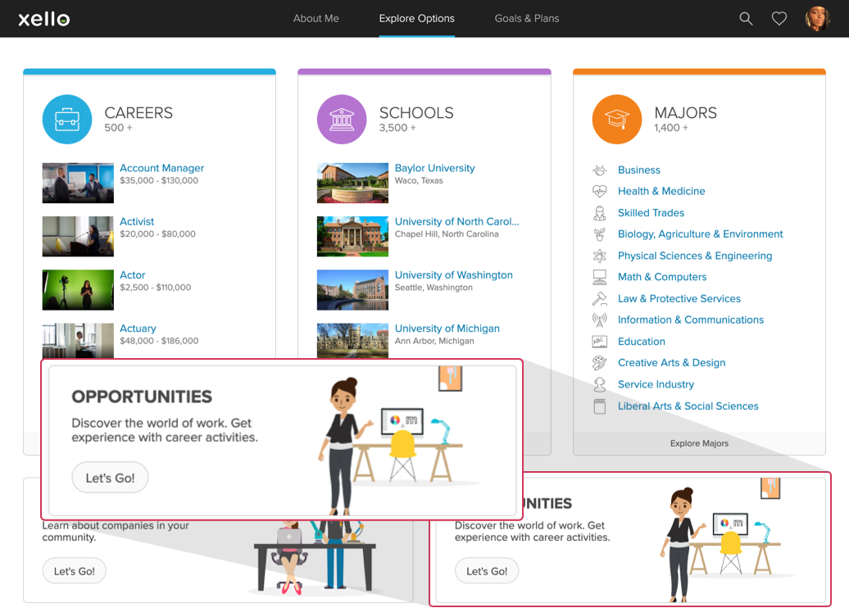Click the scroll icon beside Liberal Arts & Social Sciences
Viewport: 849px width, 608px height.
(599, 406)
